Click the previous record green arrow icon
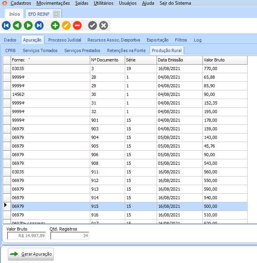The width and height of the screenshot is (257, 263). click(x=17, y=25)
